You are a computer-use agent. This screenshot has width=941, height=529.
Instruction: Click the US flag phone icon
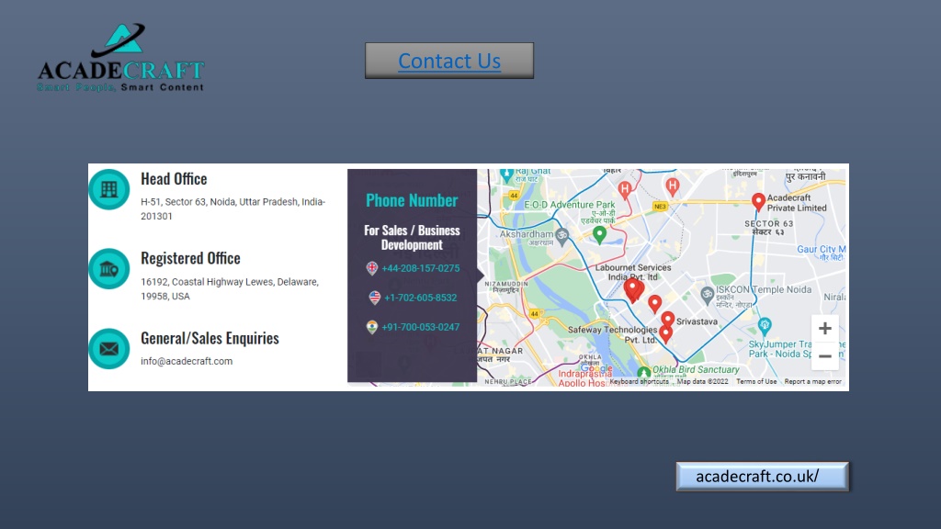(375, 298)
